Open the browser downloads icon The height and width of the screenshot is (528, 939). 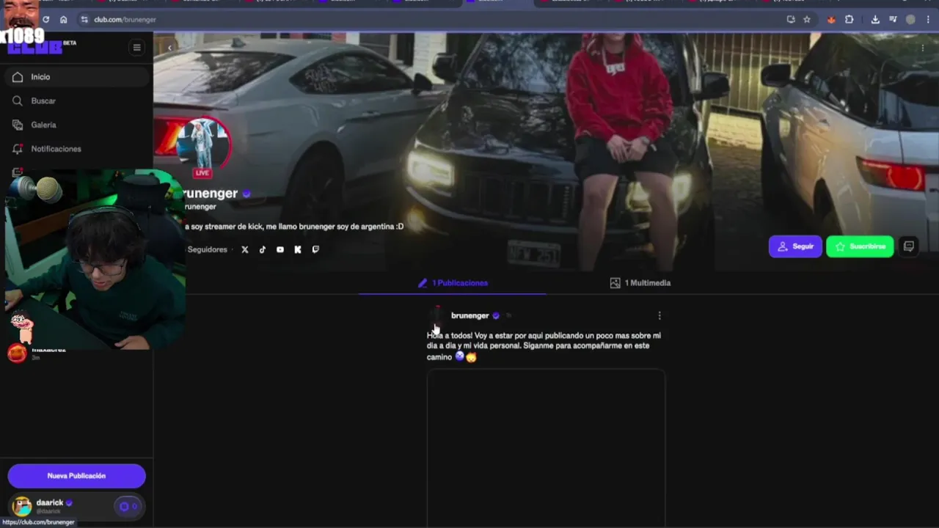tap(875, 20)
